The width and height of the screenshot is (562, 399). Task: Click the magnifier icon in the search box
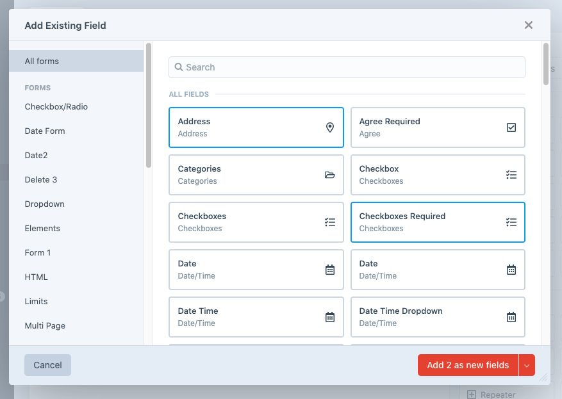point(179,67)
